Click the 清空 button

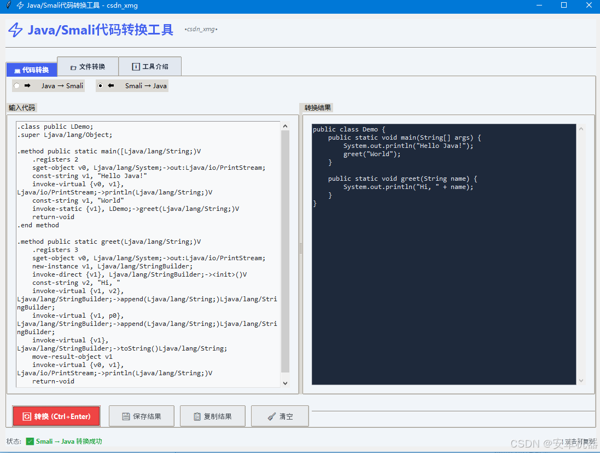pyautogui.click(x=280, y=416)
